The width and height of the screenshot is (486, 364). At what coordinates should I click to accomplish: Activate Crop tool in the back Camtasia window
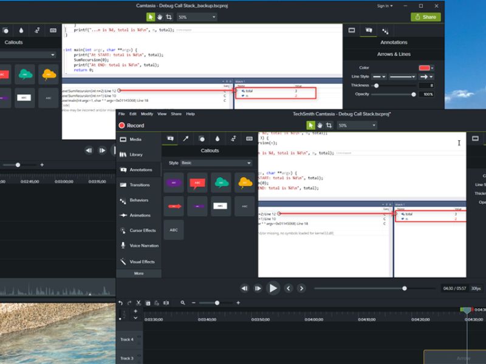pyautogui.click(x=169, y=17)
